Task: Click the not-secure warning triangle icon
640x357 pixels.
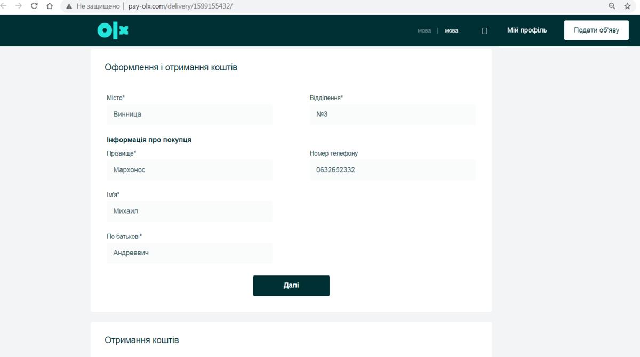Action: 69,6
